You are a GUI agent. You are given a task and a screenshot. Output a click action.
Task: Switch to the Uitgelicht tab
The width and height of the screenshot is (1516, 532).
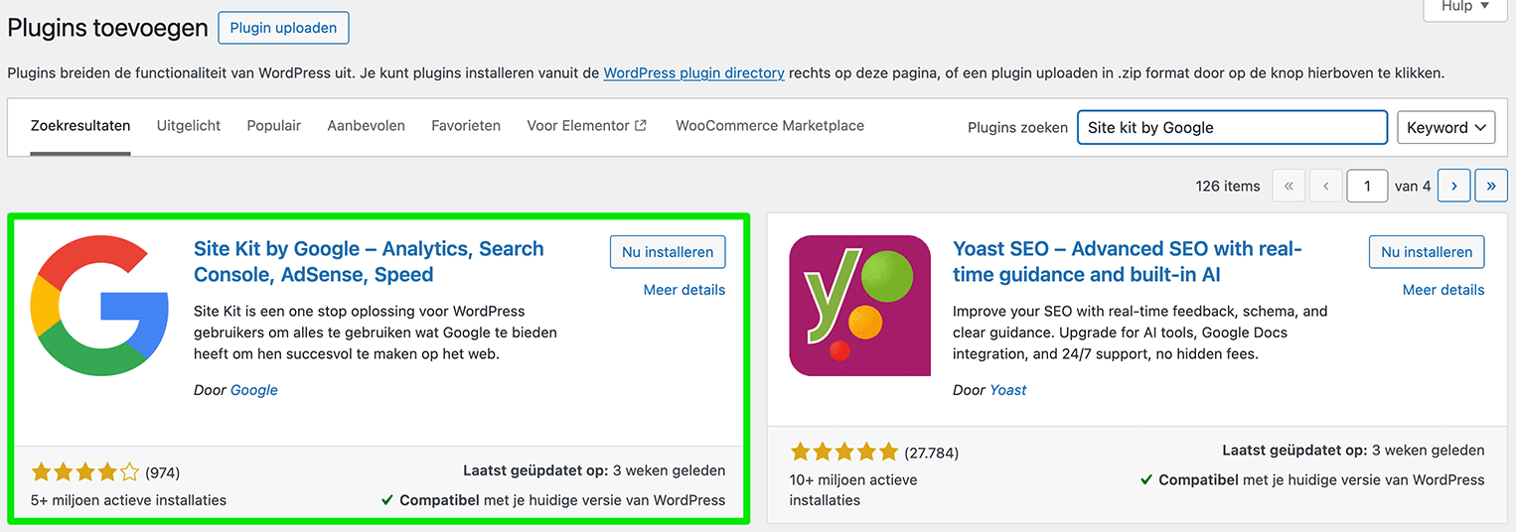click(x=189, y=126)
